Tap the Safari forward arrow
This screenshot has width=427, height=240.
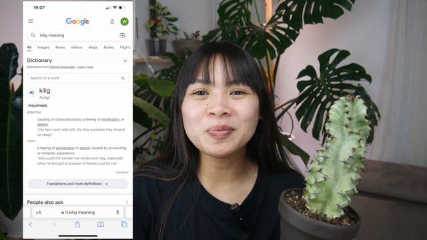[54, 224]
